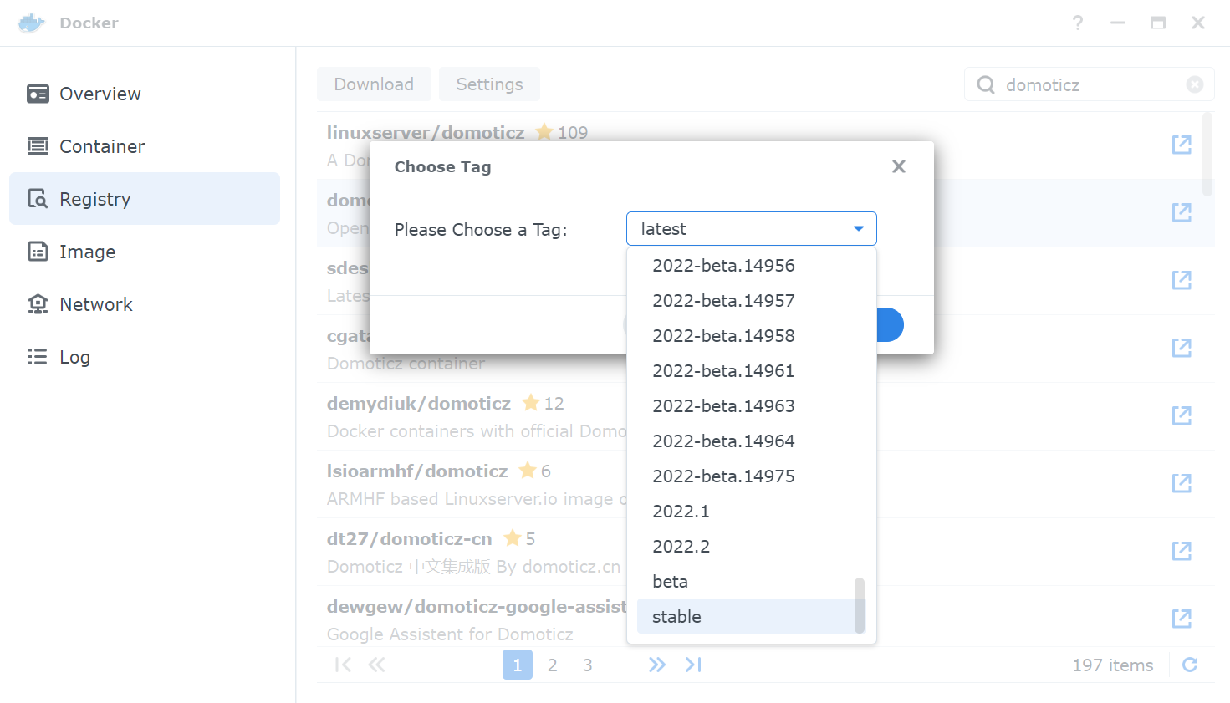The image size is (1230, 703).
Task: Go to the Container section
Action: tap(145, 146)
